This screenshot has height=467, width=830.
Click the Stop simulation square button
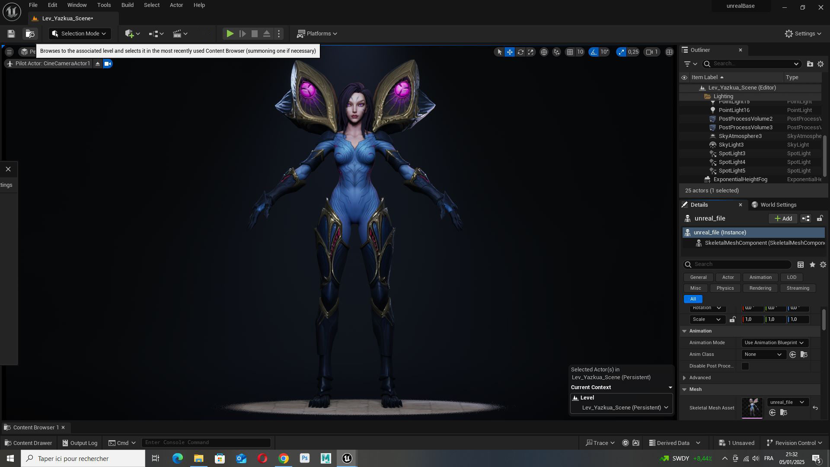[x=255, y=34]
